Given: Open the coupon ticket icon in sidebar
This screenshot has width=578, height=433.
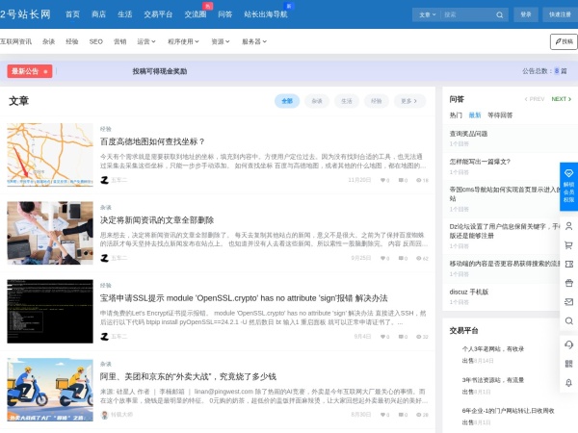Looking at the screenshot, I should 568,264.
